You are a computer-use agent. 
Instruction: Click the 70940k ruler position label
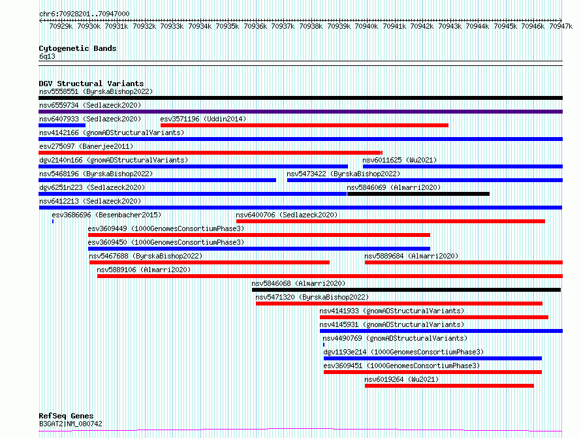[x=366, y=26]
